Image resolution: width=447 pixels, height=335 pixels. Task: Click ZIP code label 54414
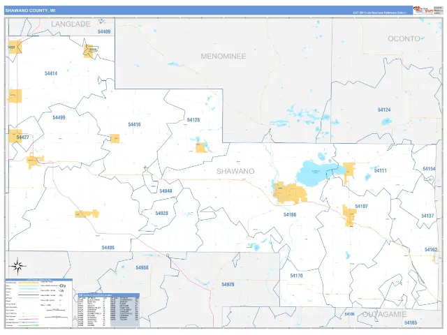pos(51,73)
